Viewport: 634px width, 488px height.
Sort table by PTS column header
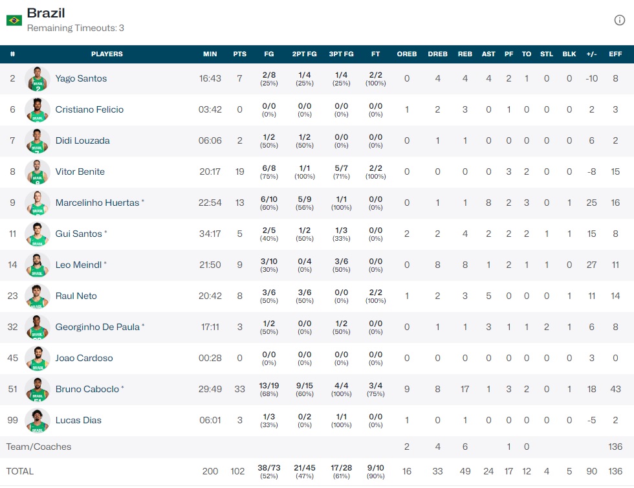[240, 54]
